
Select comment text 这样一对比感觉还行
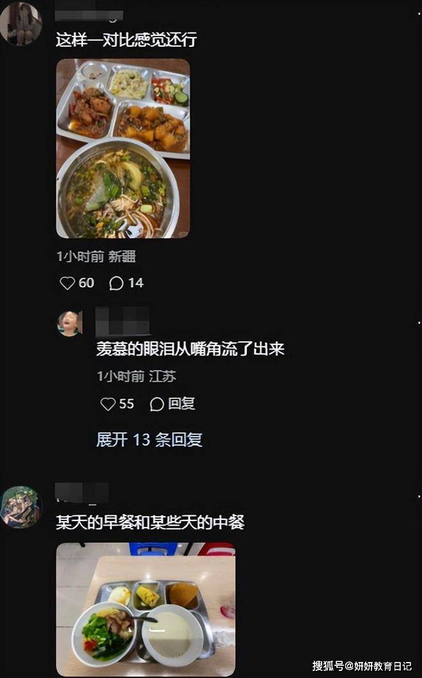126,40
